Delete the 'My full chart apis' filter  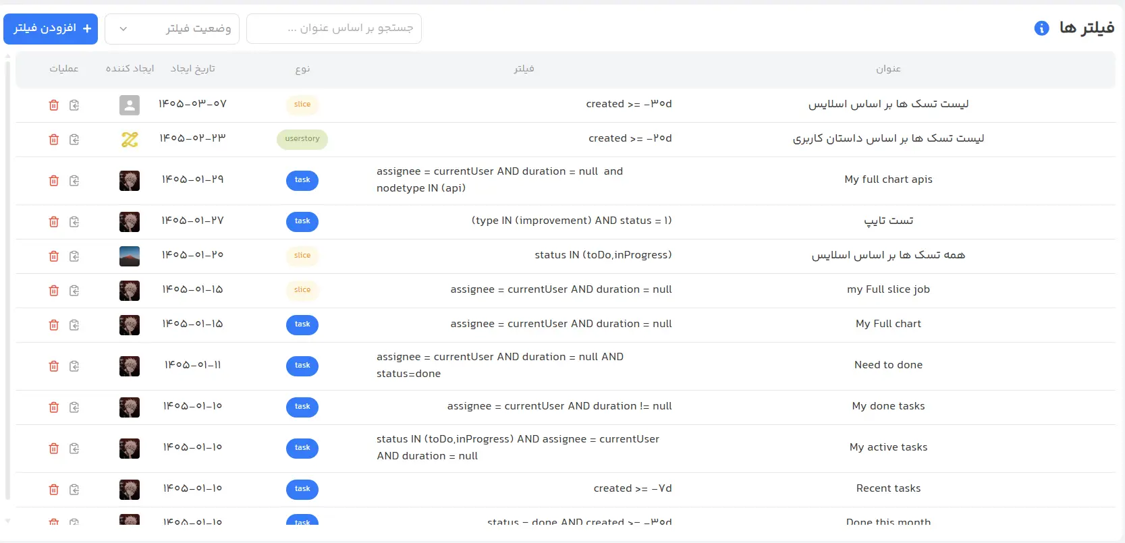tap(54, 180)
